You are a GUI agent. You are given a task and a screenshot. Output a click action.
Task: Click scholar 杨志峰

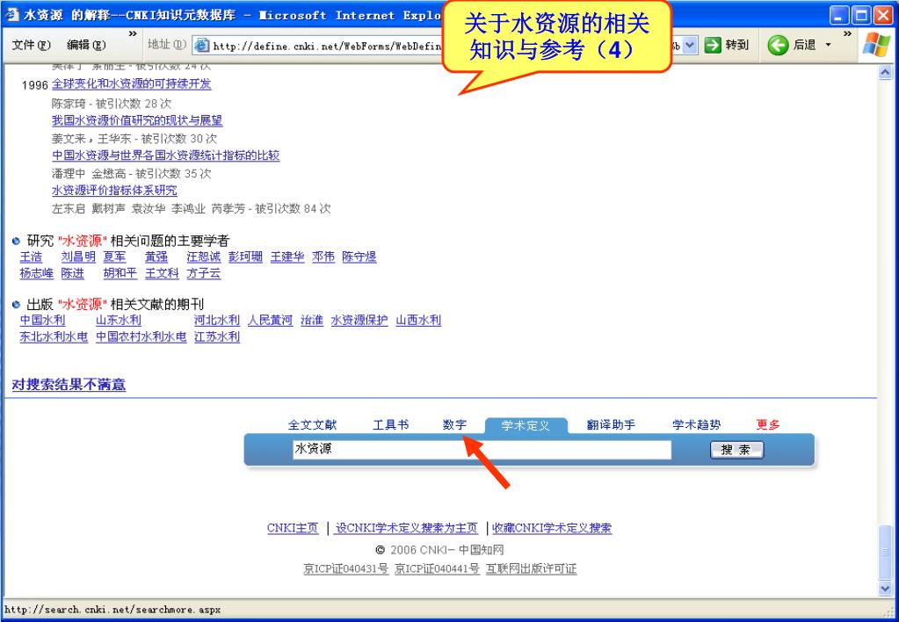coord(37,273)
